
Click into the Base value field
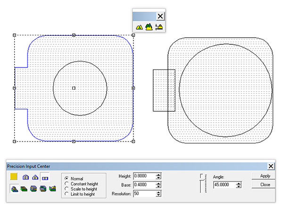(144, 185)
